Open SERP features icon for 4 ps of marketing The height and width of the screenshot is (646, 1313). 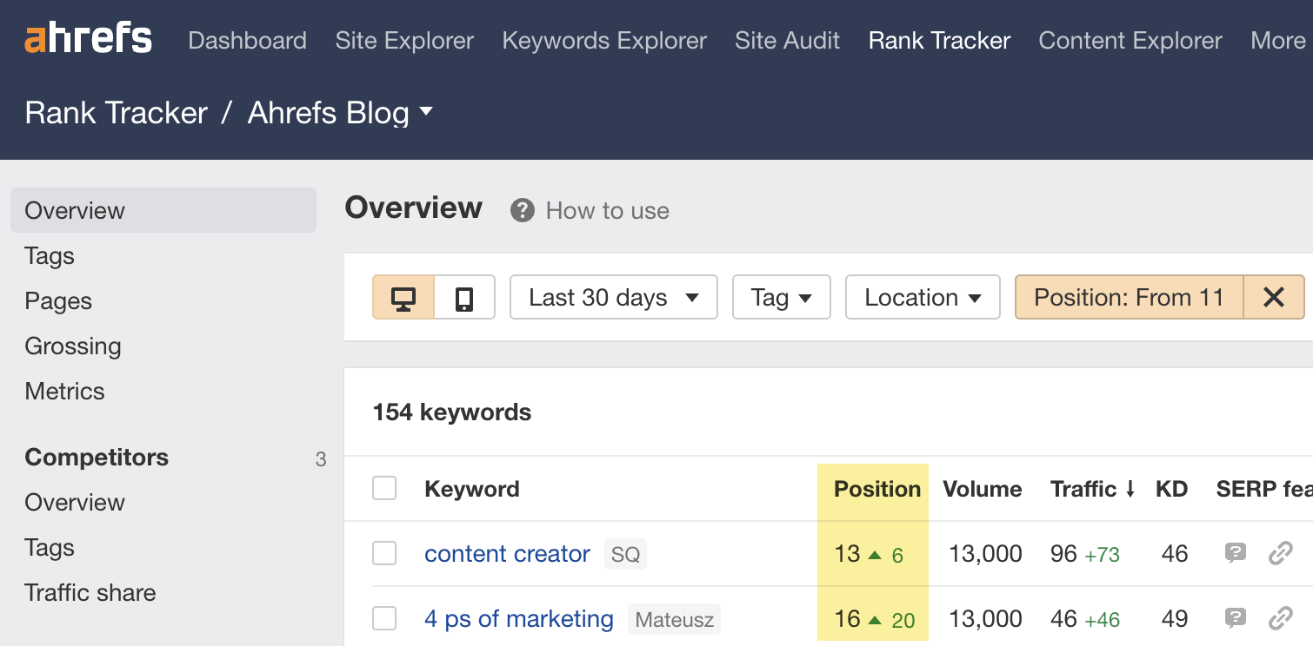[1236, 618]
